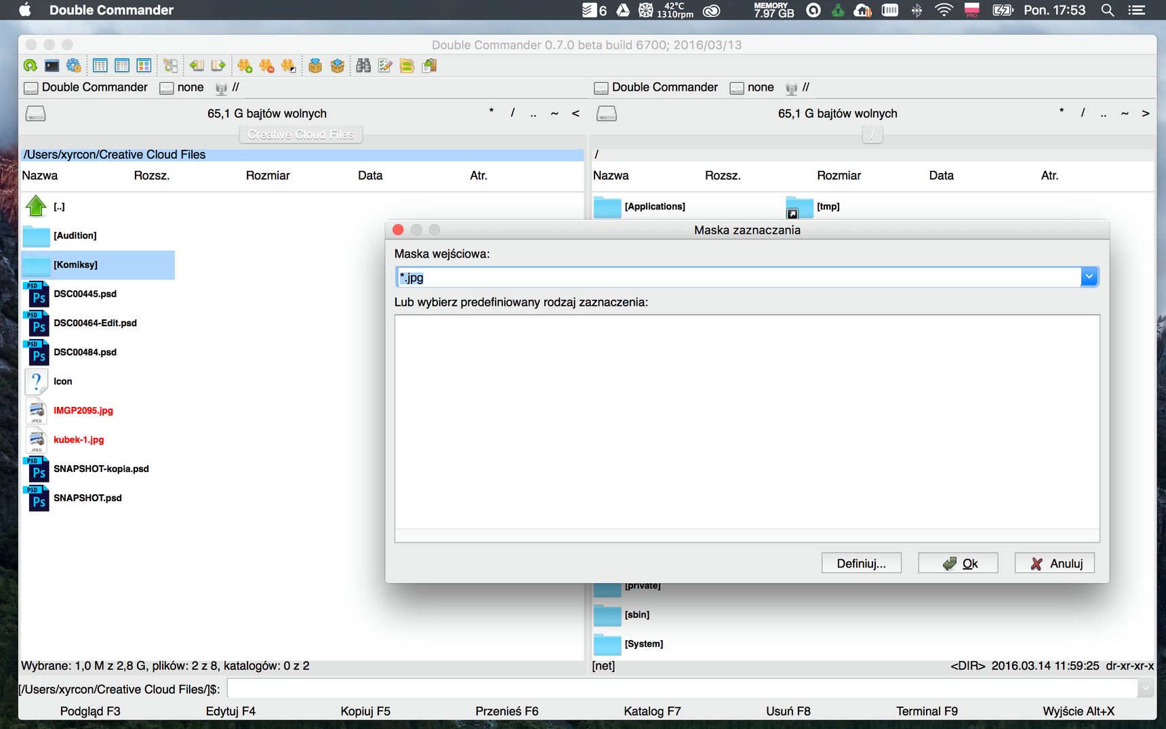Click the Definiuj... button
The height and width of the screenshot is (729, 1166).
tap(861, 564)
